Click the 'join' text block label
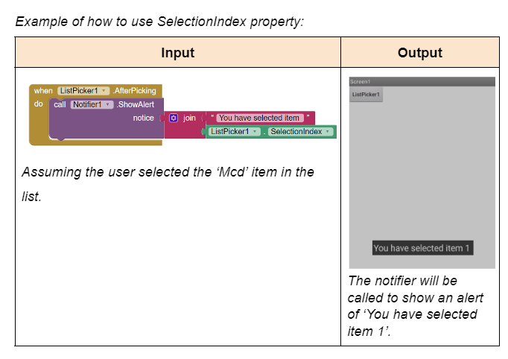The image size is (508, 359). click(x=189, y=118)
